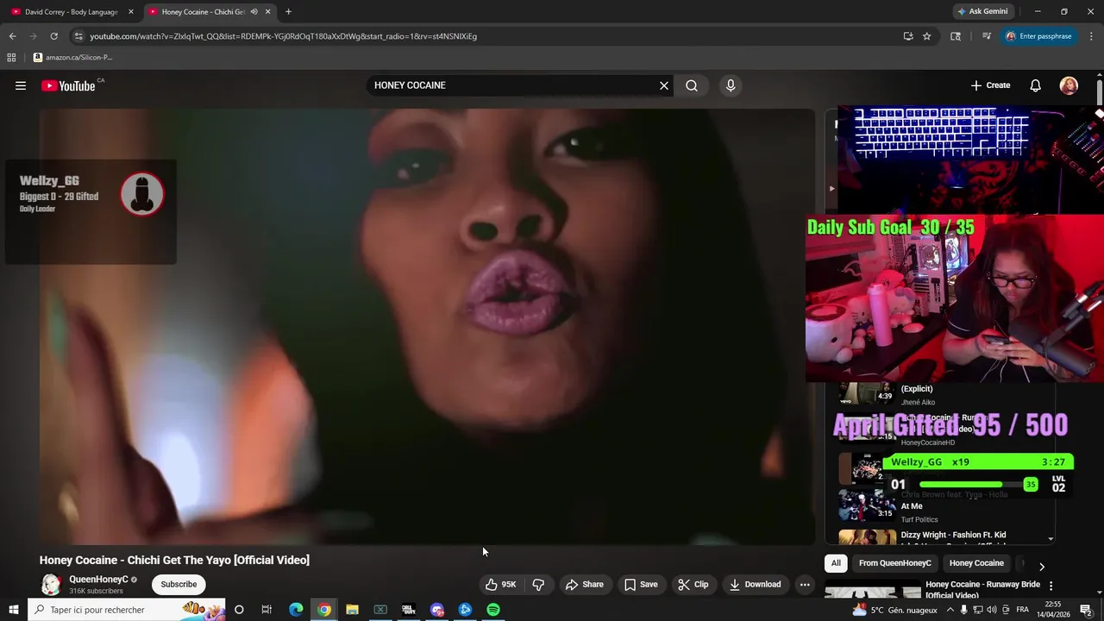This screenshot has width=1104, height=621.
Task: Open more actions ellipsis under video
Action: pyautogui.click(x=805, y=584)
